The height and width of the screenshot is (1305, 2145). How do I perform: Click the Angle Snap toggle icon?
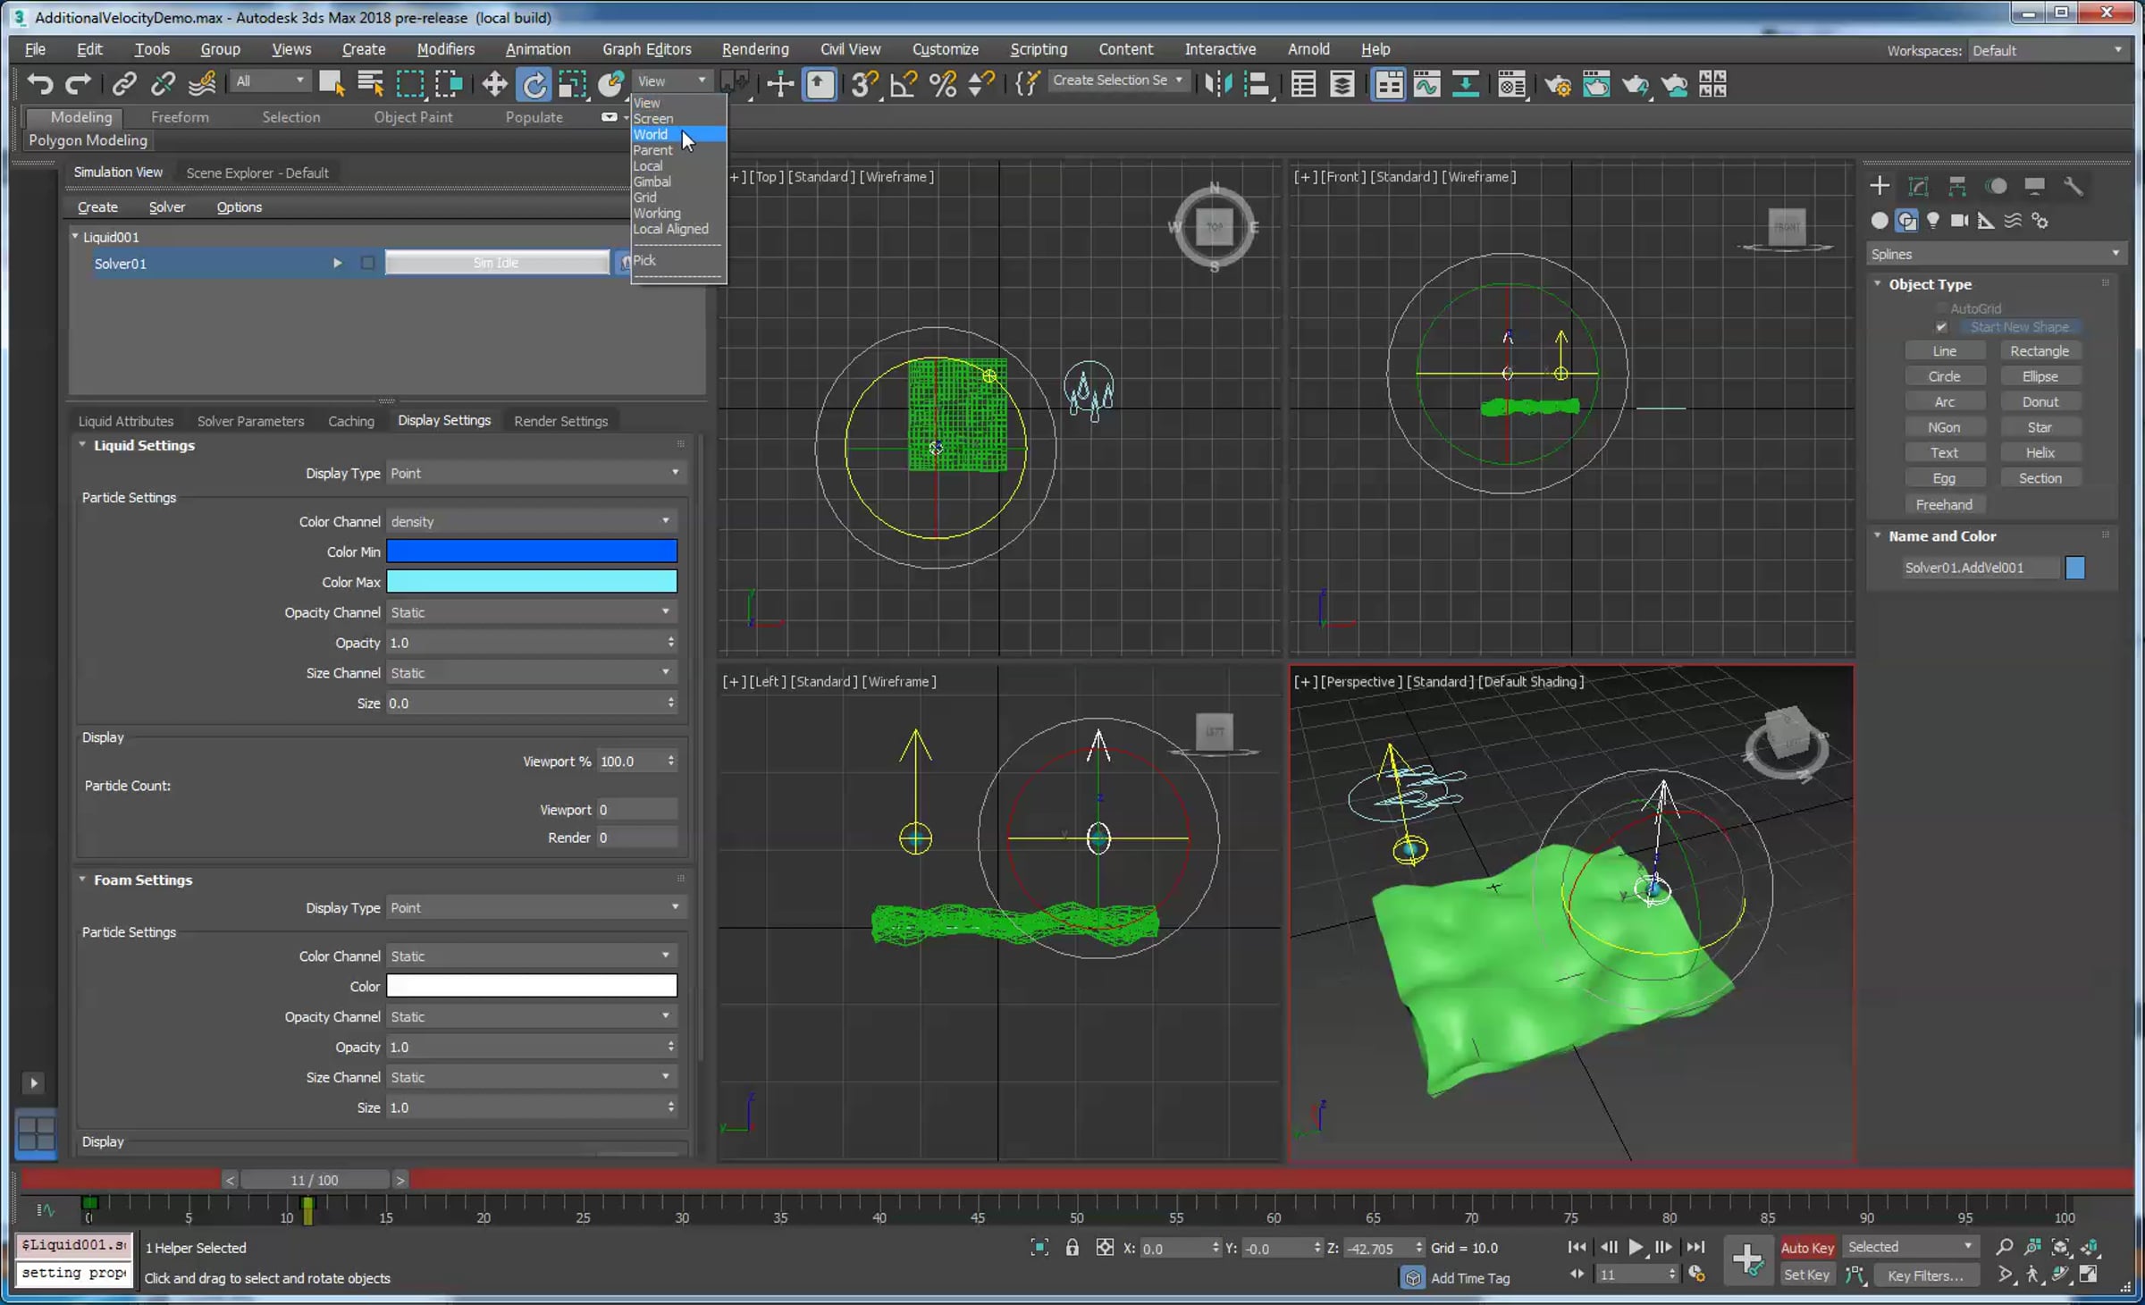click(903, 84)
